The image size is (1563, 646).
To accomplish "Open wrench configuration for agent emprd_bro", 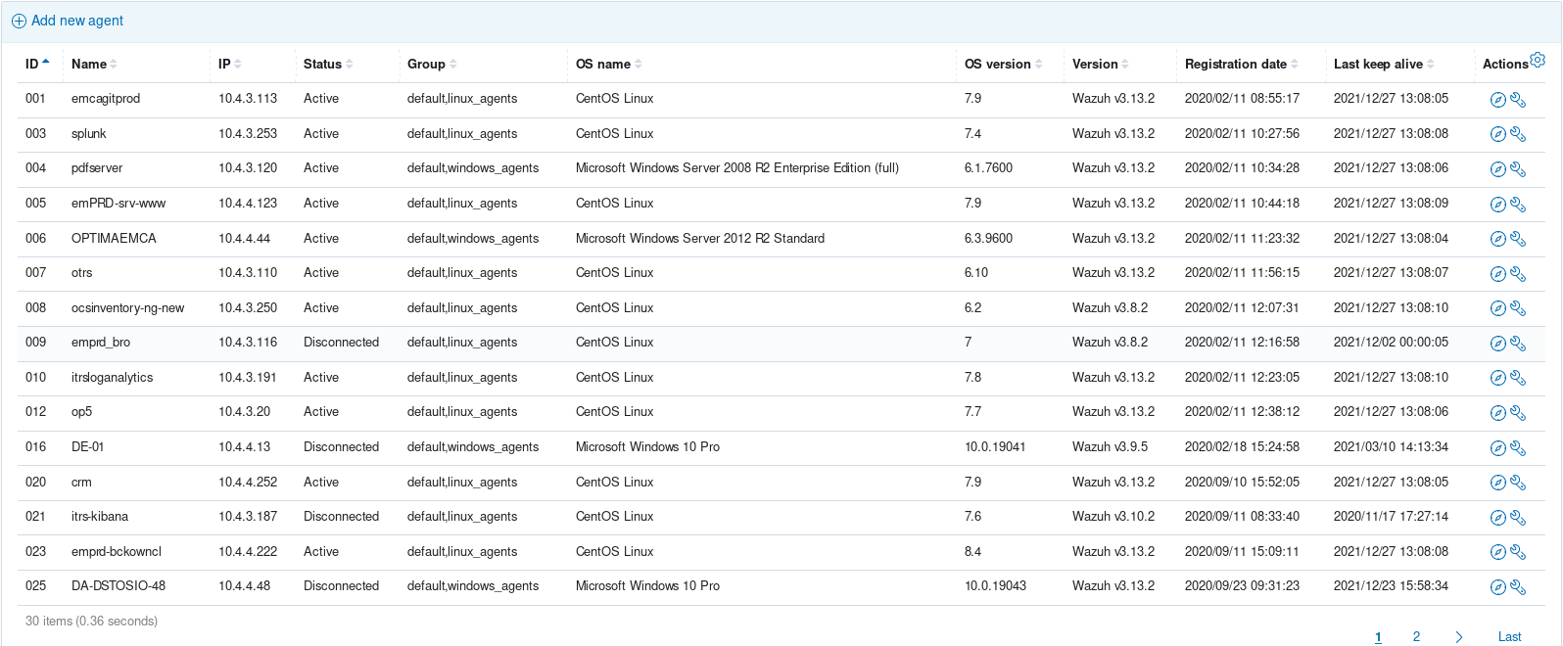I will pos(1518,344).
